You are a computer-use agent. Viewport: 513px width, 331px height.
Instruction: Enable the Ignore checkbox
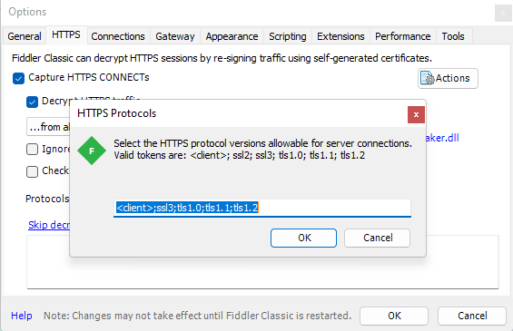click(32, 150)
